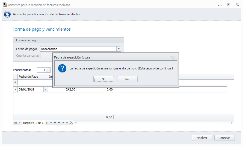
Task: Click the 'Forma de pago y vencimientos' heading
Action: click(x=42, y=29)
